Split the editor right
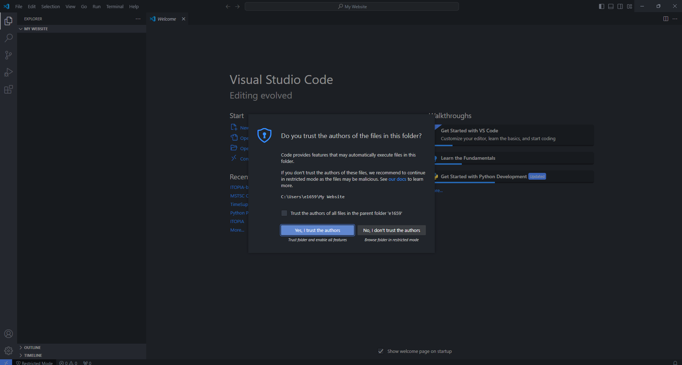 click(666, 19)
